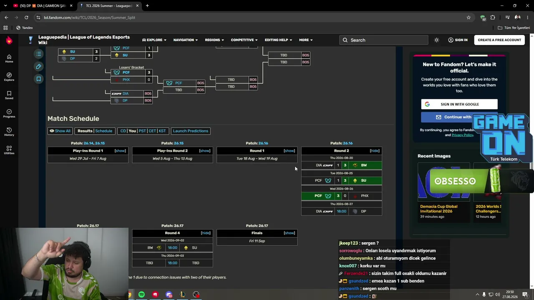Click the volume icon in system tray
534x300 pixels.
click(x=497, y=295)
